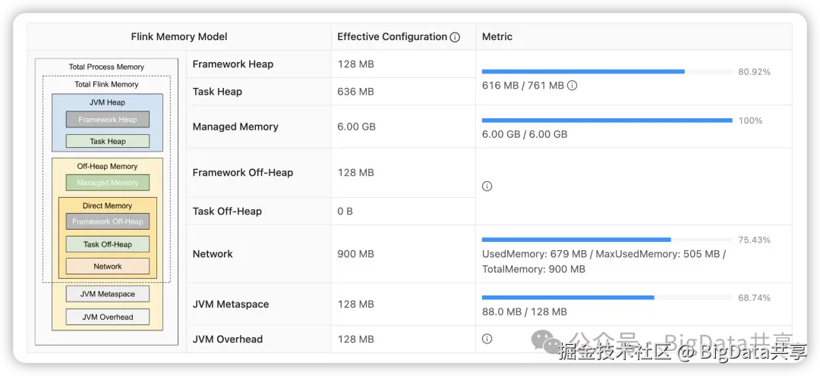Click the Managed Memory 100% progress bar
Screen dimensions: 820x376
607,121
